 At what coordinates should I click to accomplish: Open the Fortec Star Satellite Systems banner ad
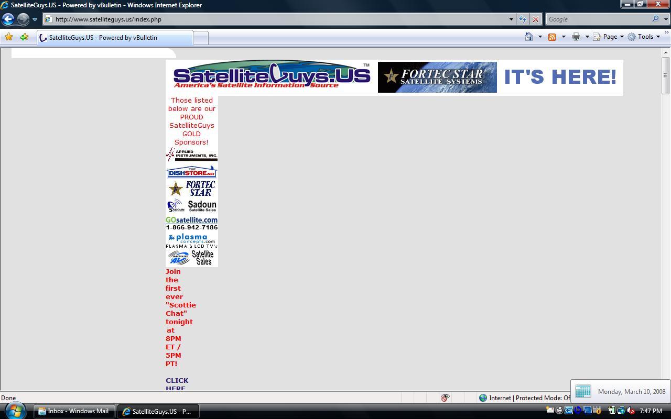437,77
